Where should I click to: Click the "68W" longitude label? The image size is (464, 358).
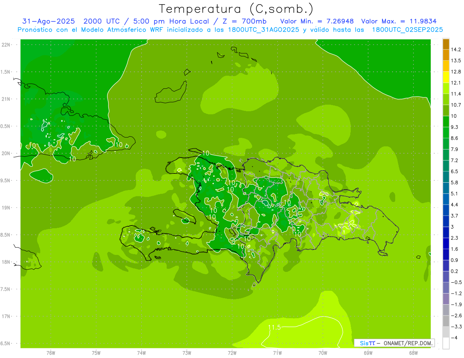[413, 353]
